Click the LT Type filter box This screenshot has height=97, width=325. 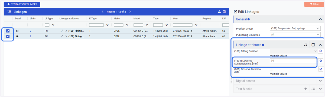(x=47, y=25)
